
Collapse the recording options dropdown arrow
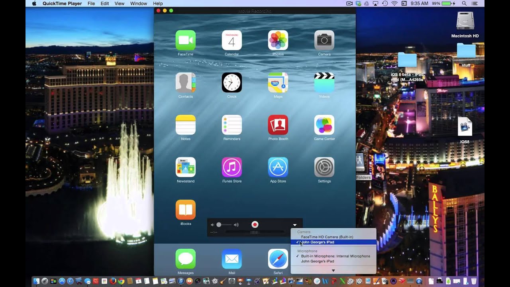tap(294, 225)
